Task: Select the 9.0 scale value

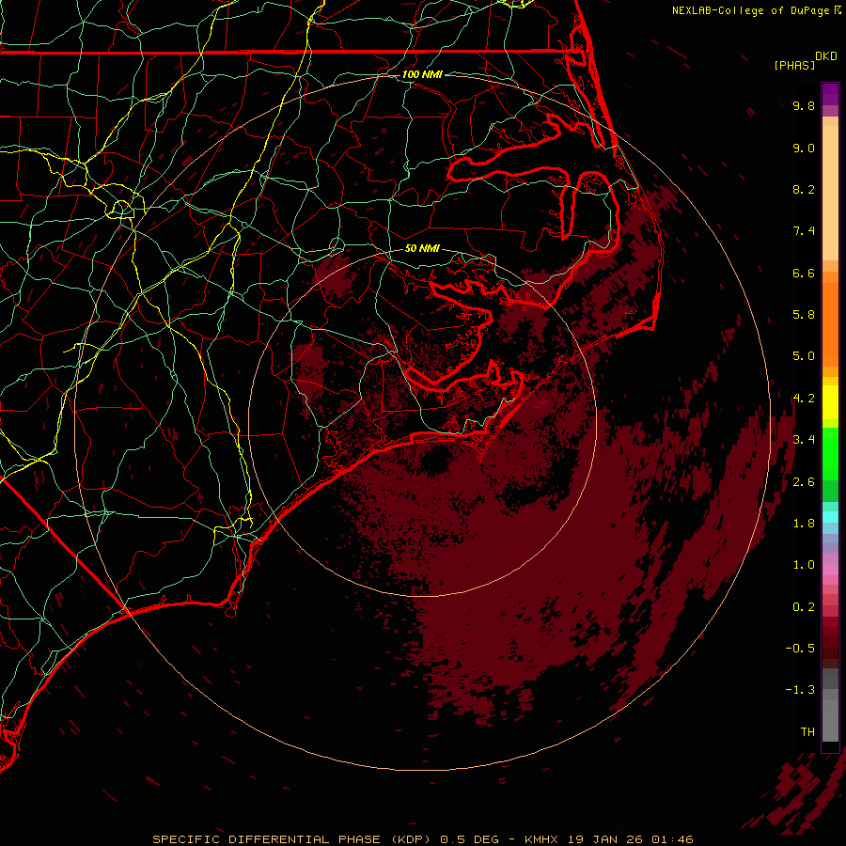Action: click(x=804, y=148)
